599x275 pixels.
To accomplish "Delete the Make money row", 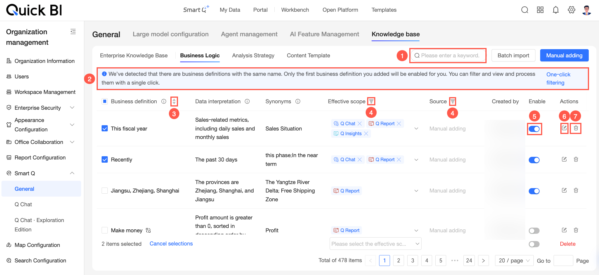I will (x=576, y=230).
